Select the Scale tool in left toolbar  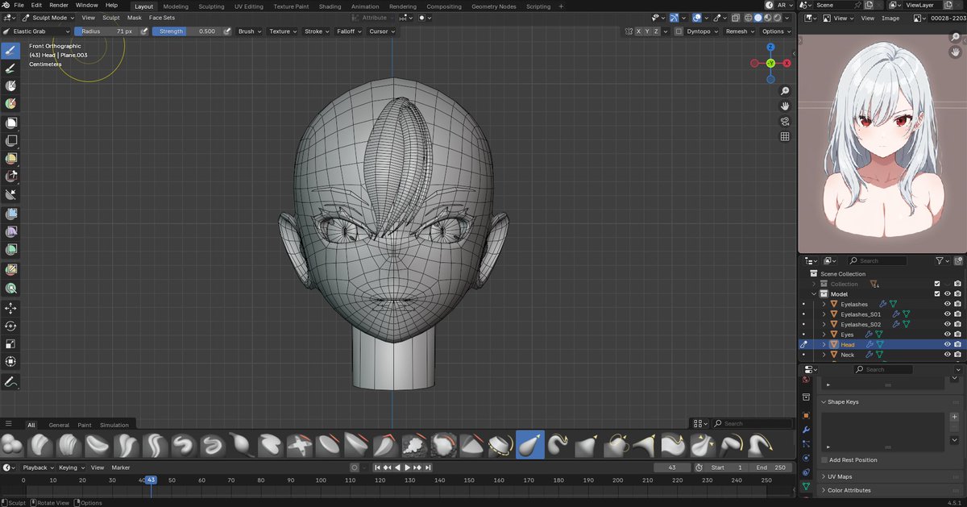click(x=11, y=344)
